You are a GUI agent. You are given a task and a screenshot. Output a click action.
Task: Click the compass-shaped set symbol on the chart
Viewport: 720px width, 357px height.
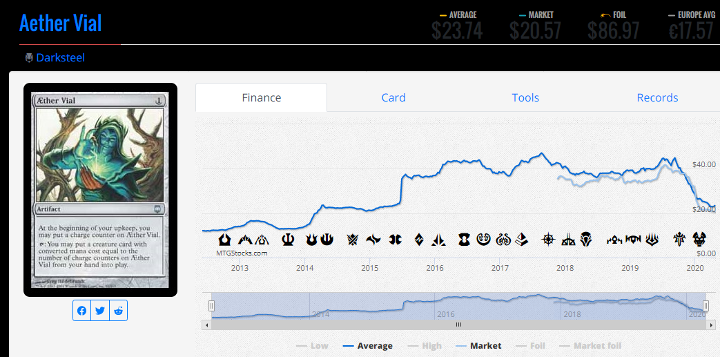(x=549, y=240)
